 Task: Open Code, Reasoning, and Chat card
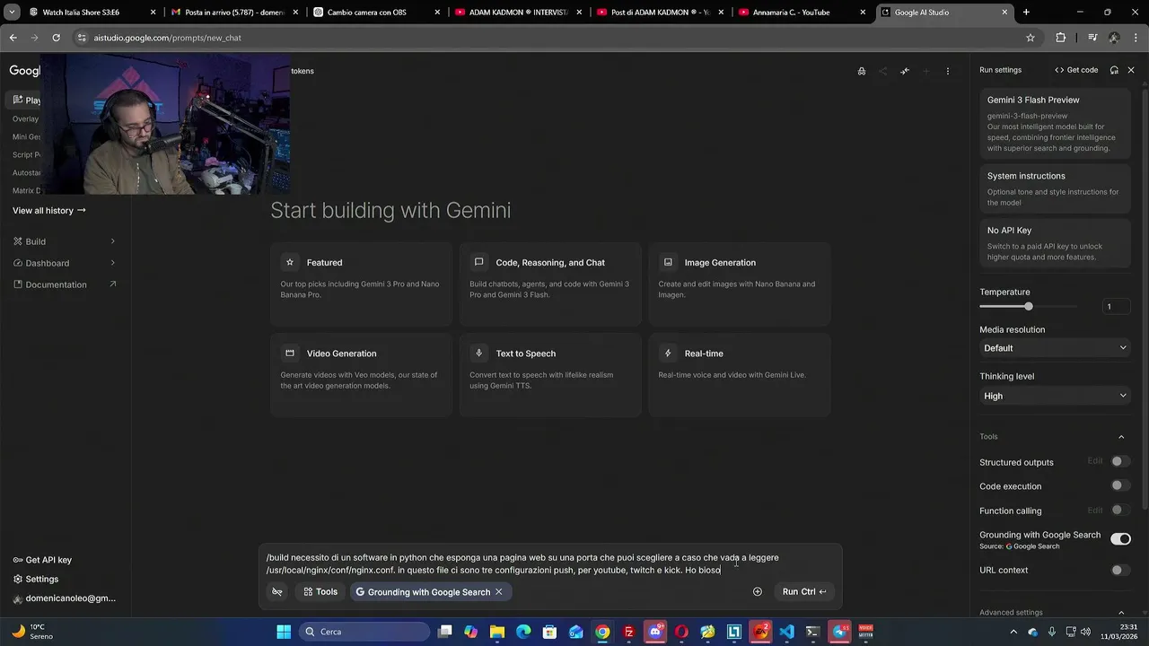coord(550,284)
